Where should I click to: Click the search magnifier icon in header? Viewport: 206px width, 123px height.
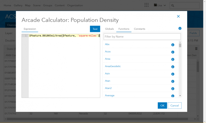[x=173, y=6]
